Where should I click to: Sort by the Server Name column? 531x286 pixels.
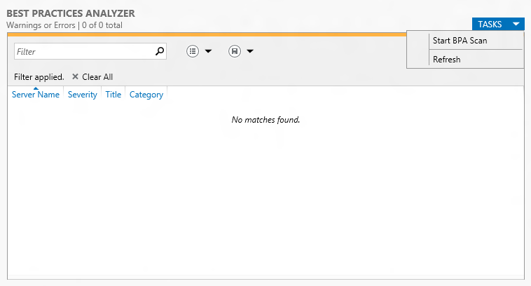36,95
